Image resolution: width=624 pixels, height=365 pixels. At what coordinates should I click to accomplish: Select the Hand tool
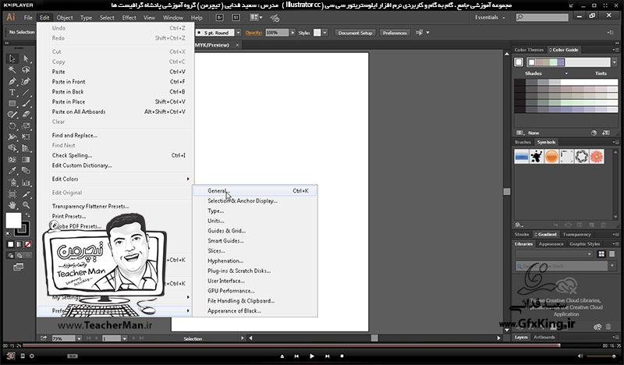[12, 205]
